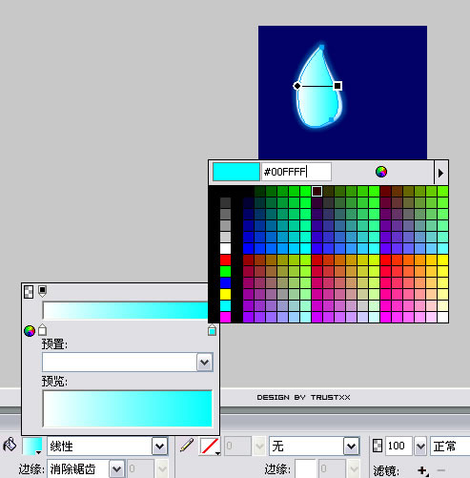Open the system color picker wheel icon
The width and height of the screenshot is (470, 478).
pos(381,172)
